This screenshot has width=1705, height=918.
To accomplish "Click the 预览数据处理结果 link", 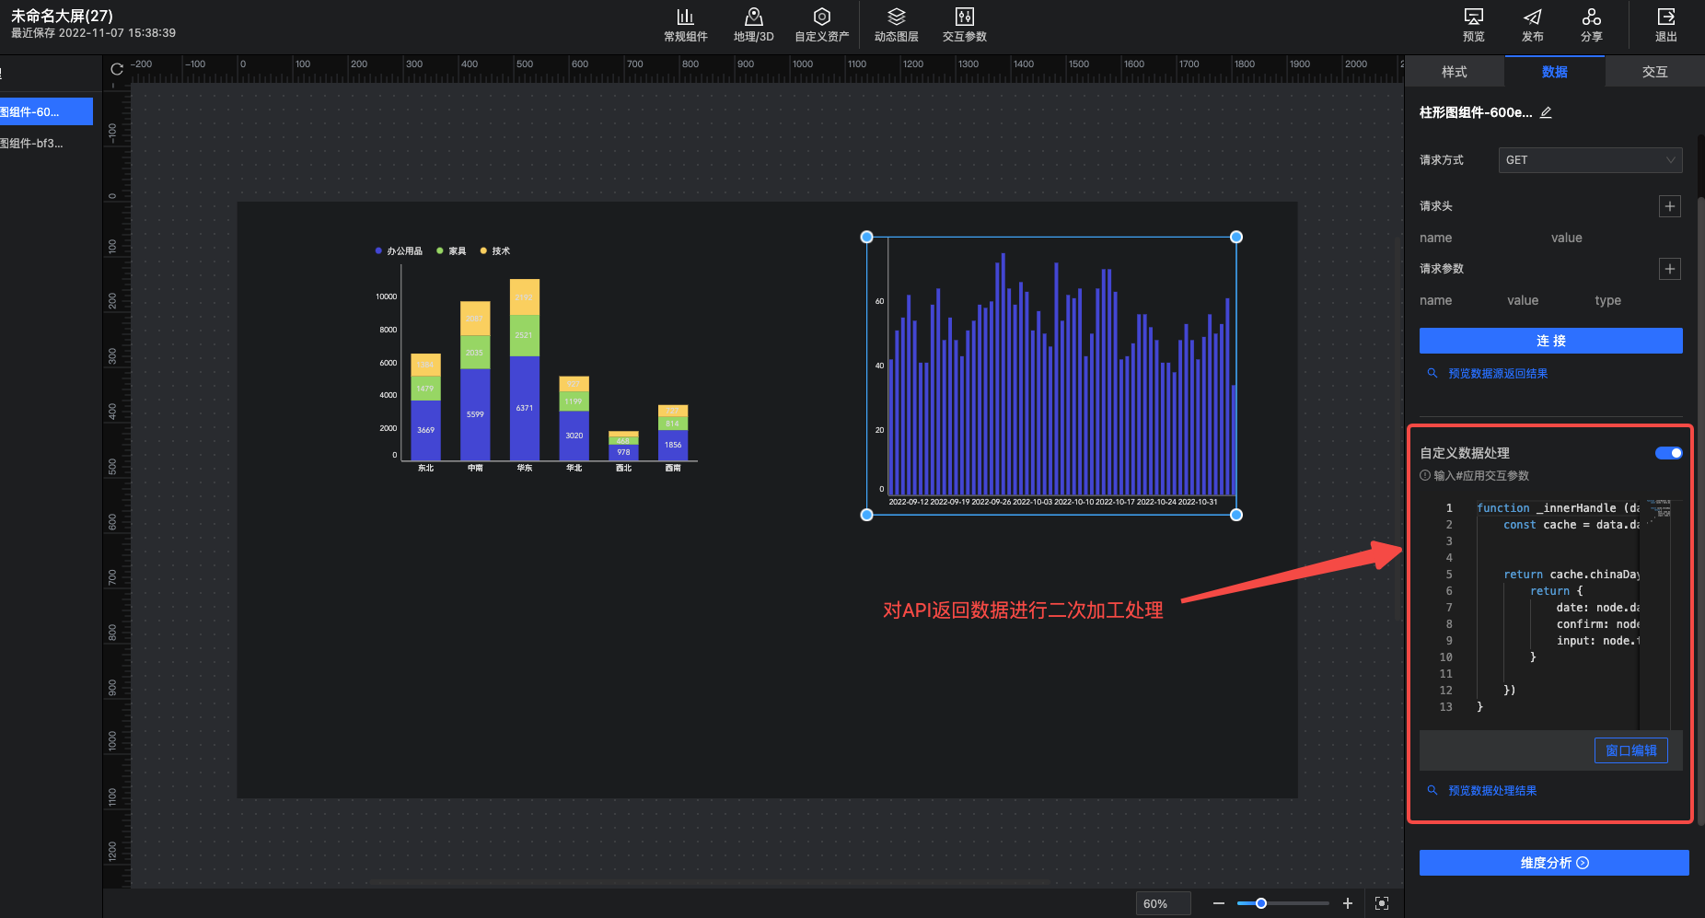I will point(1491,791).
